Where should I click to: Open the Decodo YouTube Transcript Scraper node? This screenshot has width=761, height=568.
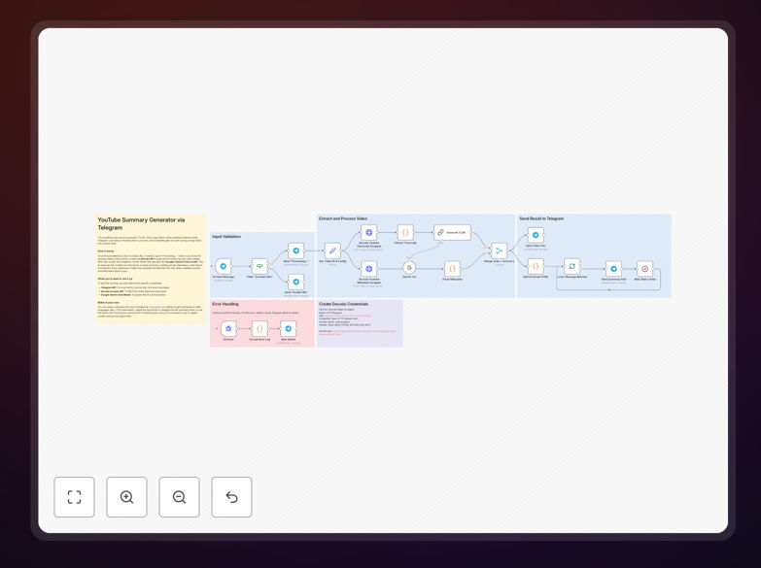(369, 232)
